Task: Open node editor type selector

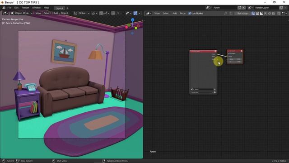Action: (149, 13)
